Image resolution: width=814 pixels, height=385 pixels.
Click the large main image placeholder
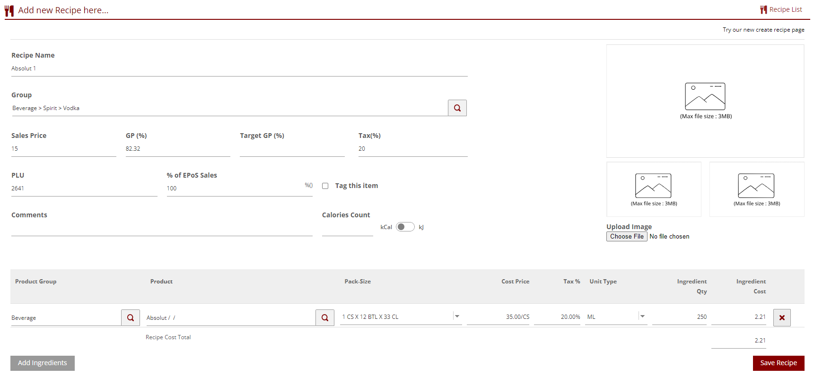point(705,101)
